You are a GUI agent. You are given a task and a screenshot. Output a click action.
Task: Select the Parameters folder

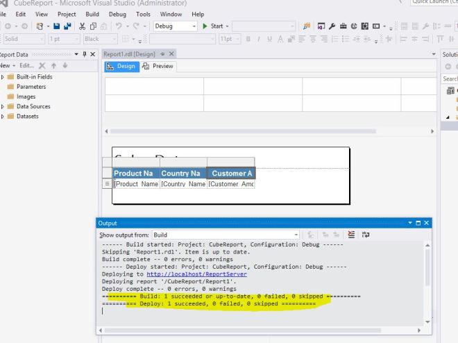[x=31, y=87]
